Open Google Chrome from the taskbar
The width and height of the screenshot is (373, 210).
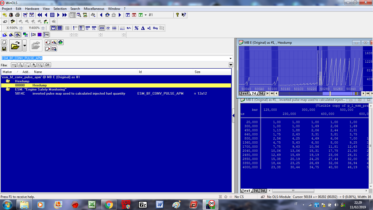(109, 205)
